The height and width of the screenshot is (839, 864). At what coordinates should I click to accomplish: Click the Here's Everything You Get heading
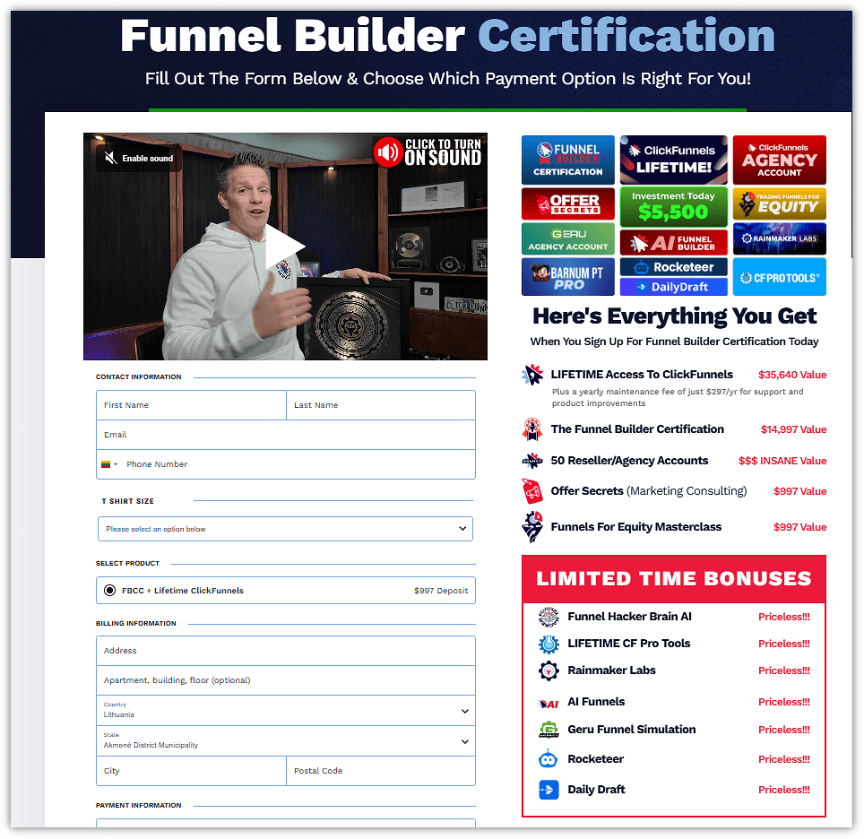click(674, 316)
